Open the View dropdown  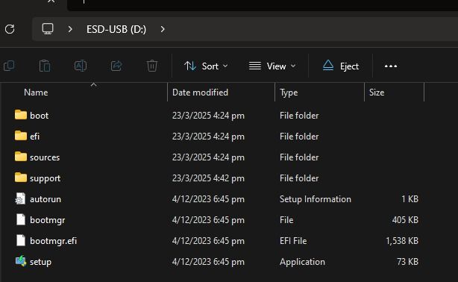[x=272, y=66]
